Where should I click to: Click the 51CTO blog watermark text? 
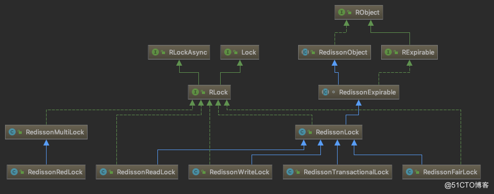(x=467, y=185)
